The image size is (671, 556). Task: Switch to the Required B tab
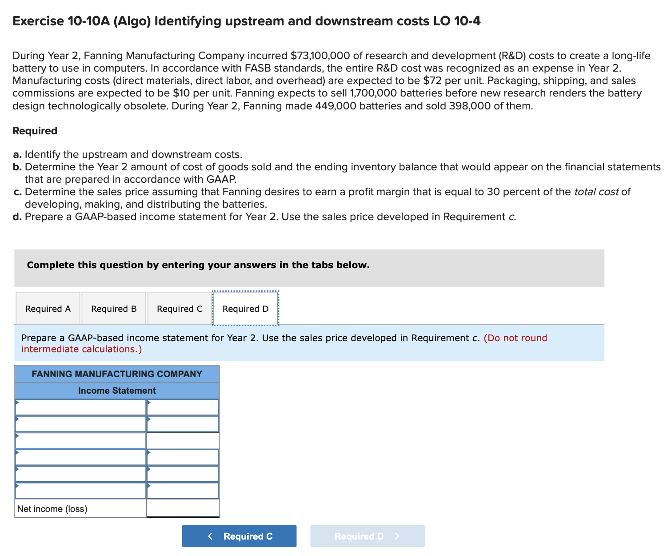114,308
